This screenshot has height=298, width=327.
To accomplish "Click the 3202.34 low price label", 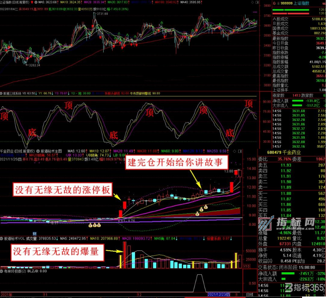I will pyautogui.click(x=34, y=65).
